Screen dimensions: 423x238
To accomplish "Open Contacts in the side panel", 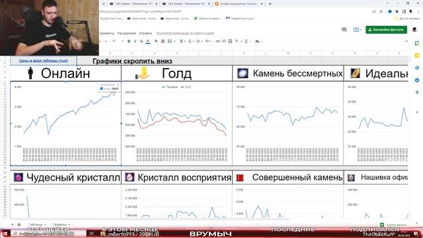I will [417, 81].
